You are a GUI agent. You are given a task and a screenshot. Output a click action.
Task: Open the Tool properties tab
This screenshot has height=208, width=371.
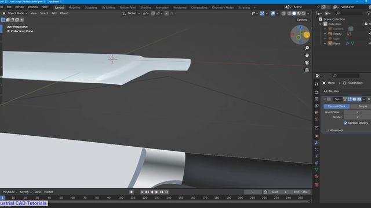click(317, 84)
